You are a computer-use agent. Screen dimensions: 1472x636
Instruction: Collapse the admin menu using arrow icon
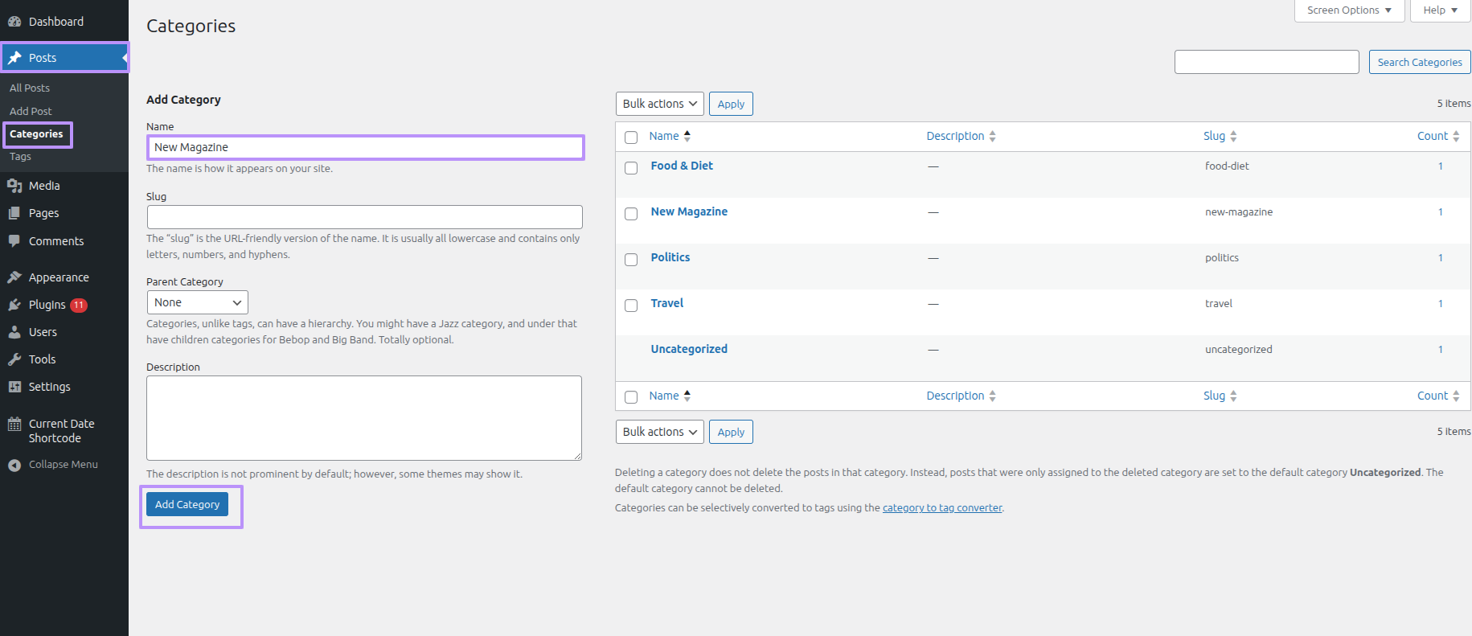pyautogui.click(x=14, y=465)
